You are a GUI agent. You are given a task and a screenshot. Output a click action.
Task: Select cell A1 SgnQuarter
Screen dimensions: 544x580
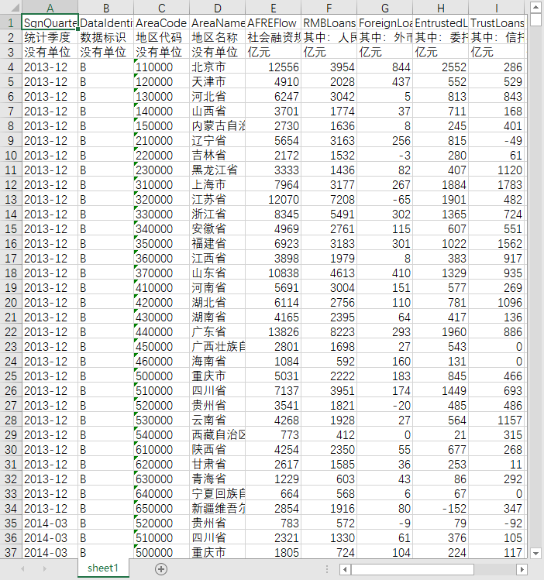coord(50,23)
